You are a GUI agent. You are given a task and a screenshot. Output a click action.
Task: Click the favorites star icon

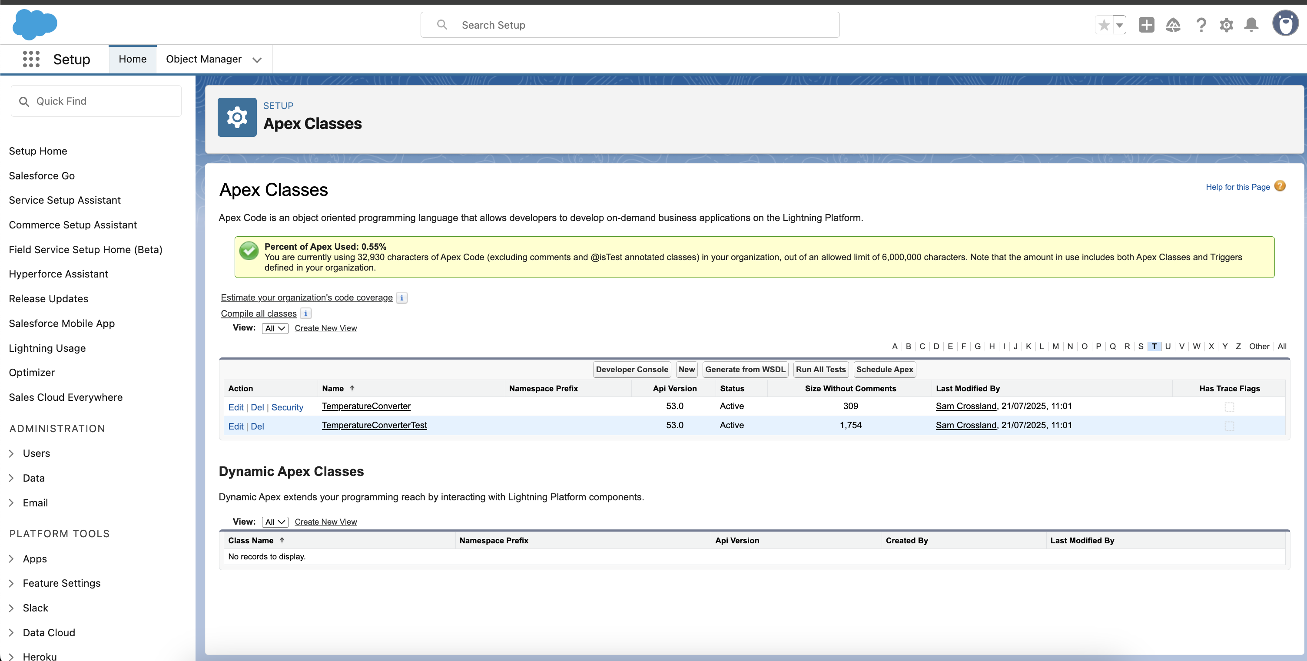click(1104, 25)
